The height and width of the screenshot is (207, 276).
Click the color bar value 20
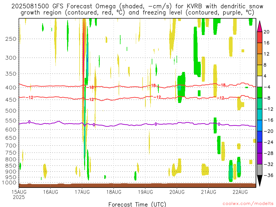(x=267, y=32)
